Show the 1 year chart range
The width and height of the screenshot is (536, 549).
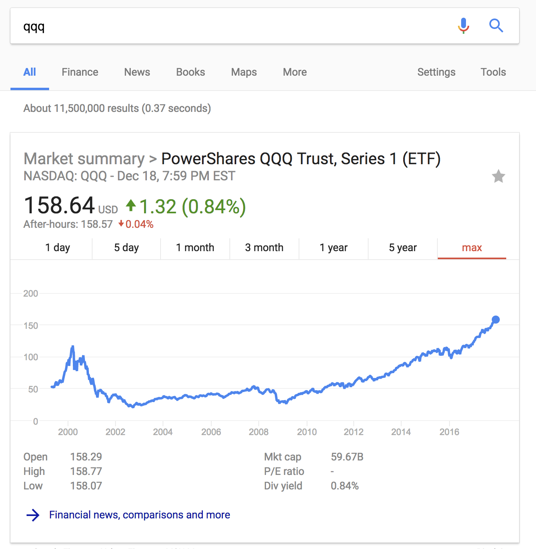[x=334, y=248]
